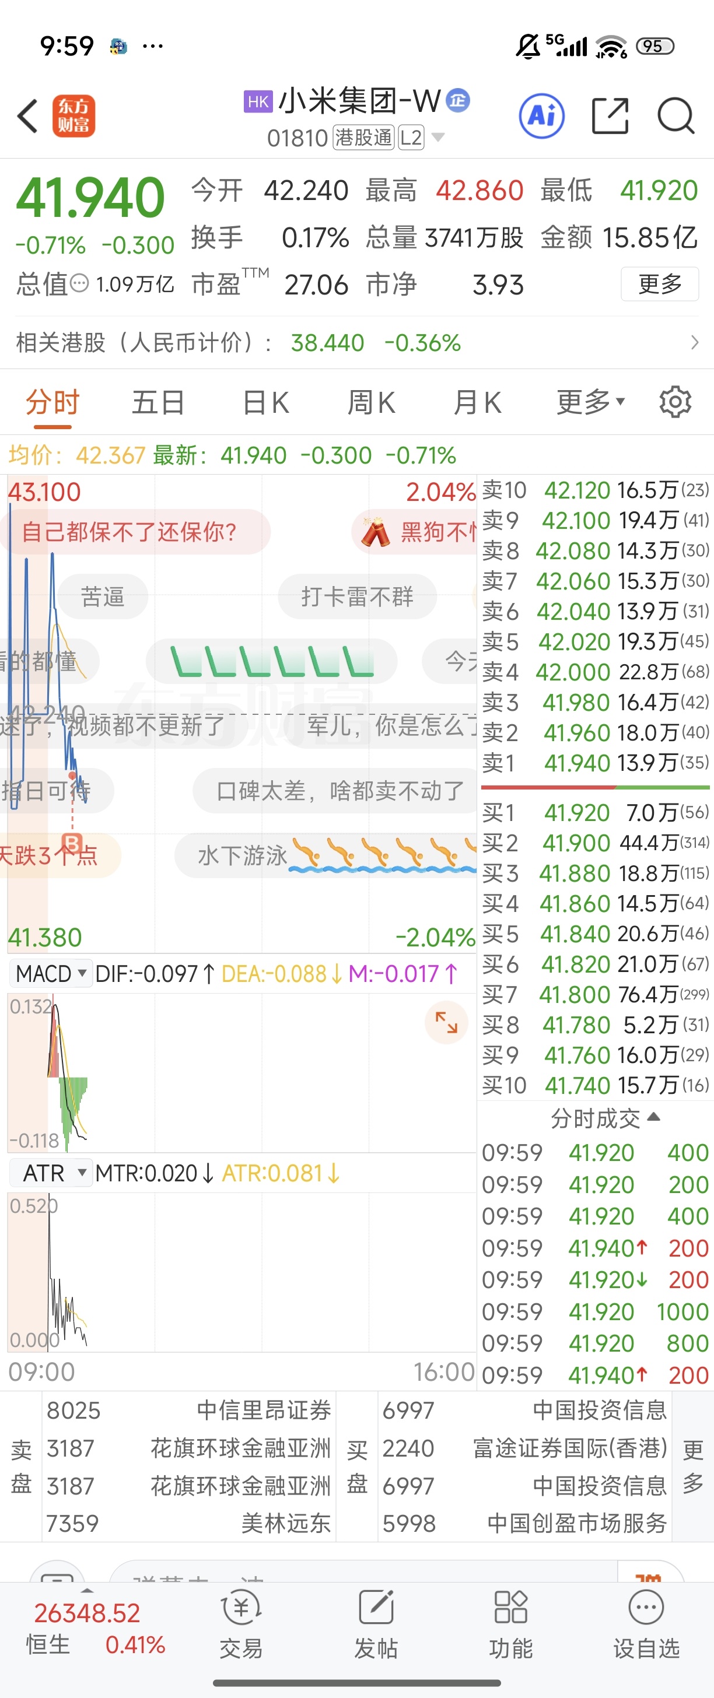This screenshot has height=1698, width=714.
Task: Tap the firecracker 黑狗 comment bubble
Action: [x=414, y=532]
